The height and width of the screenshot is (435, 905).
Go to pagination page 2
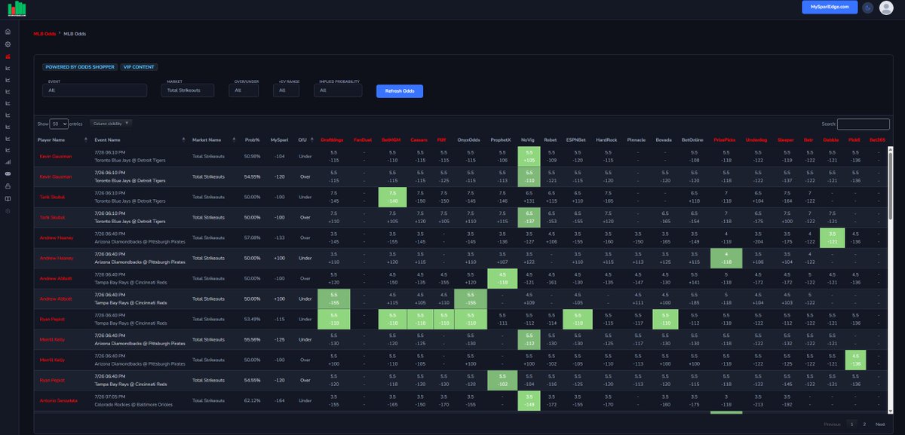(864, 424)
